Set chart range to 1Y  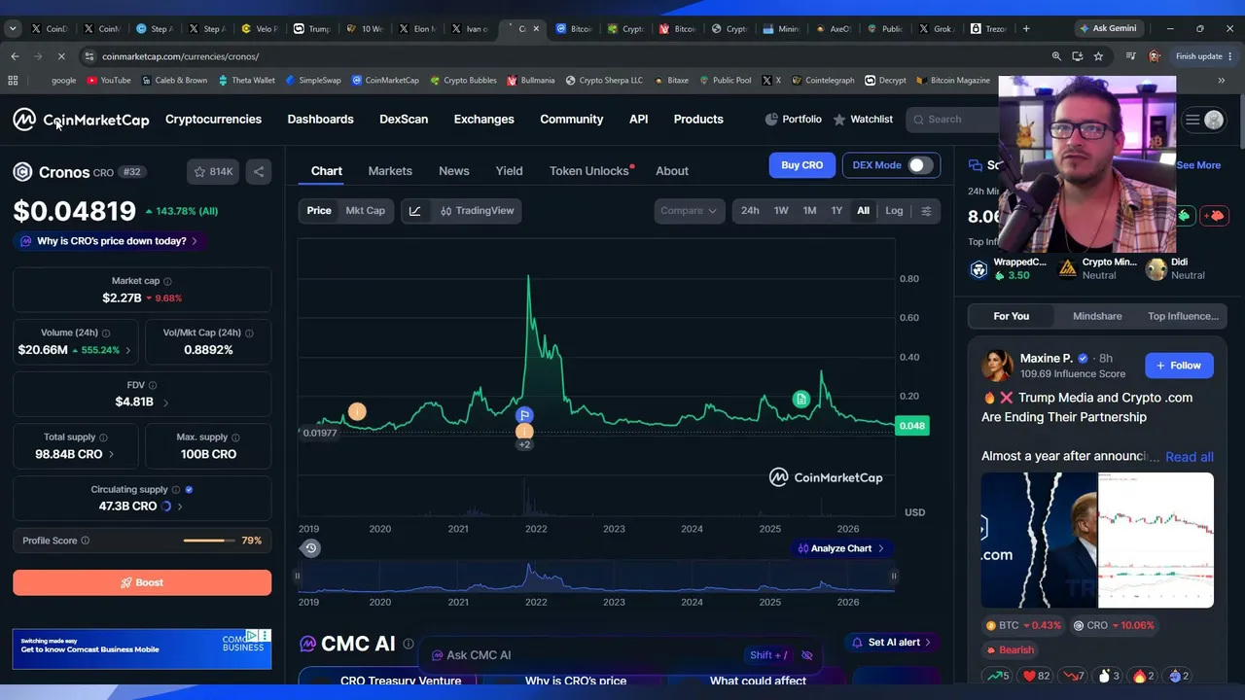(x=836, y=211)
